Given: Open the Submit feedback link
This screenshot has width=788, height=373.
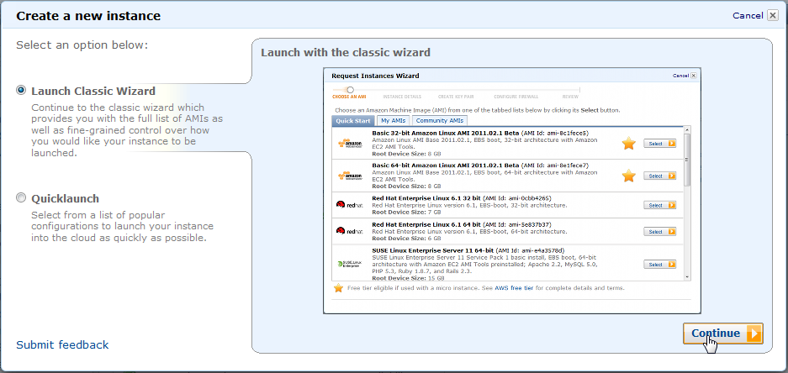Looking at the screenshot, I should 62,345.
